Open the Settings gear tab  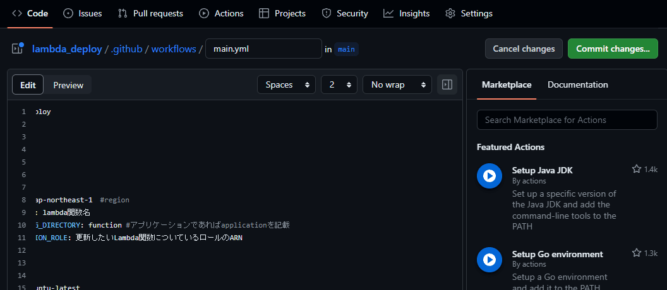[469, 14]
